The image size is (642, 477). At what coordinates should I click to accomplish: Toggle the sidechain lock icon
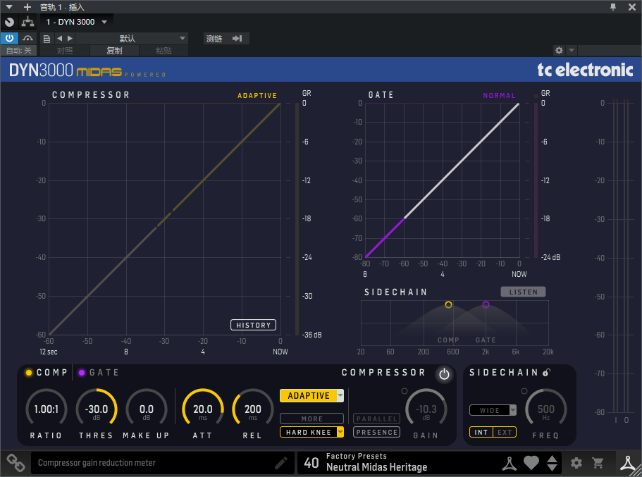[547, 372]
